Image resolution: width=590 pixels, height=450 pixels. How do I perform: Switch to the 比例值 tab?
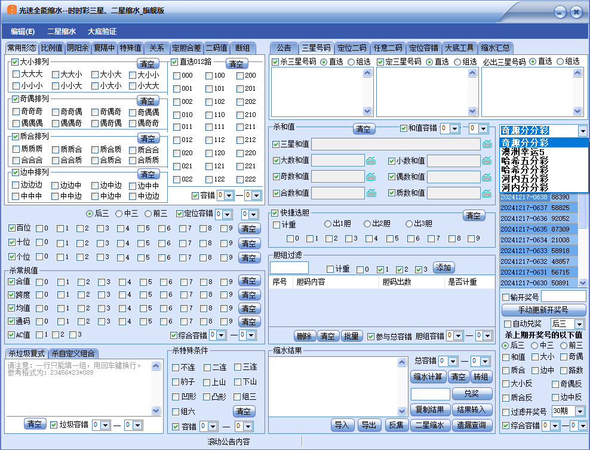tap(51, 48)
